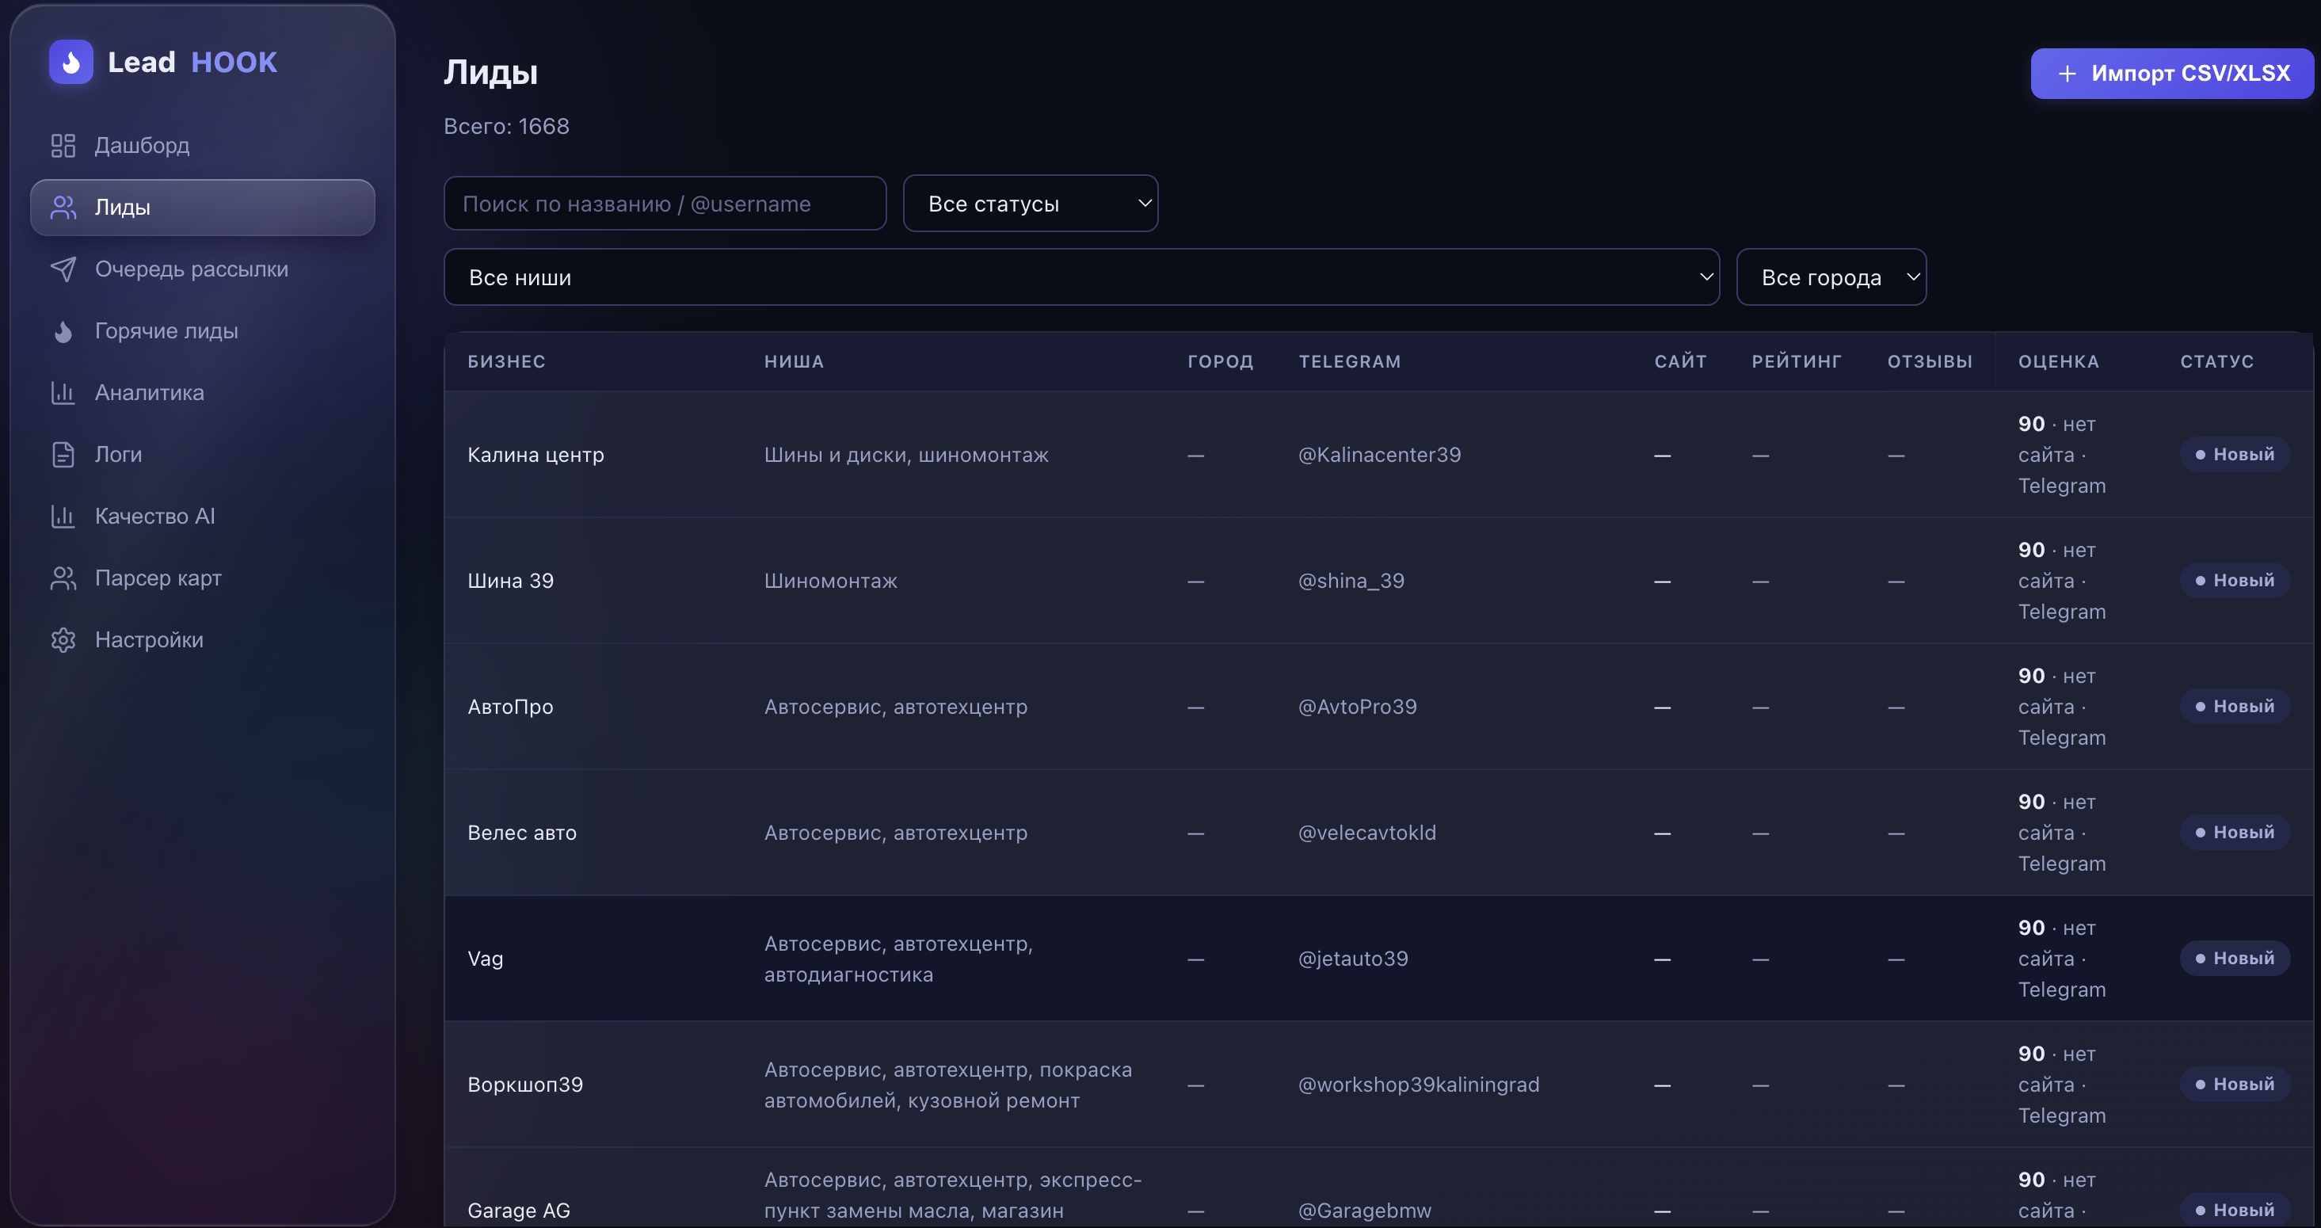This screenshot has width=2321, height=1228.
Task: Open the Все города dropdown
Action: coord(1831,277)
